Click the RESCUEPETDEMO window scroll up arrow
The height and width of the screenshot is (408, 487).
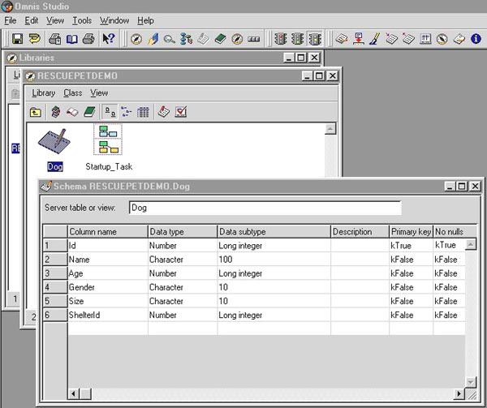(x=330, y=129)
